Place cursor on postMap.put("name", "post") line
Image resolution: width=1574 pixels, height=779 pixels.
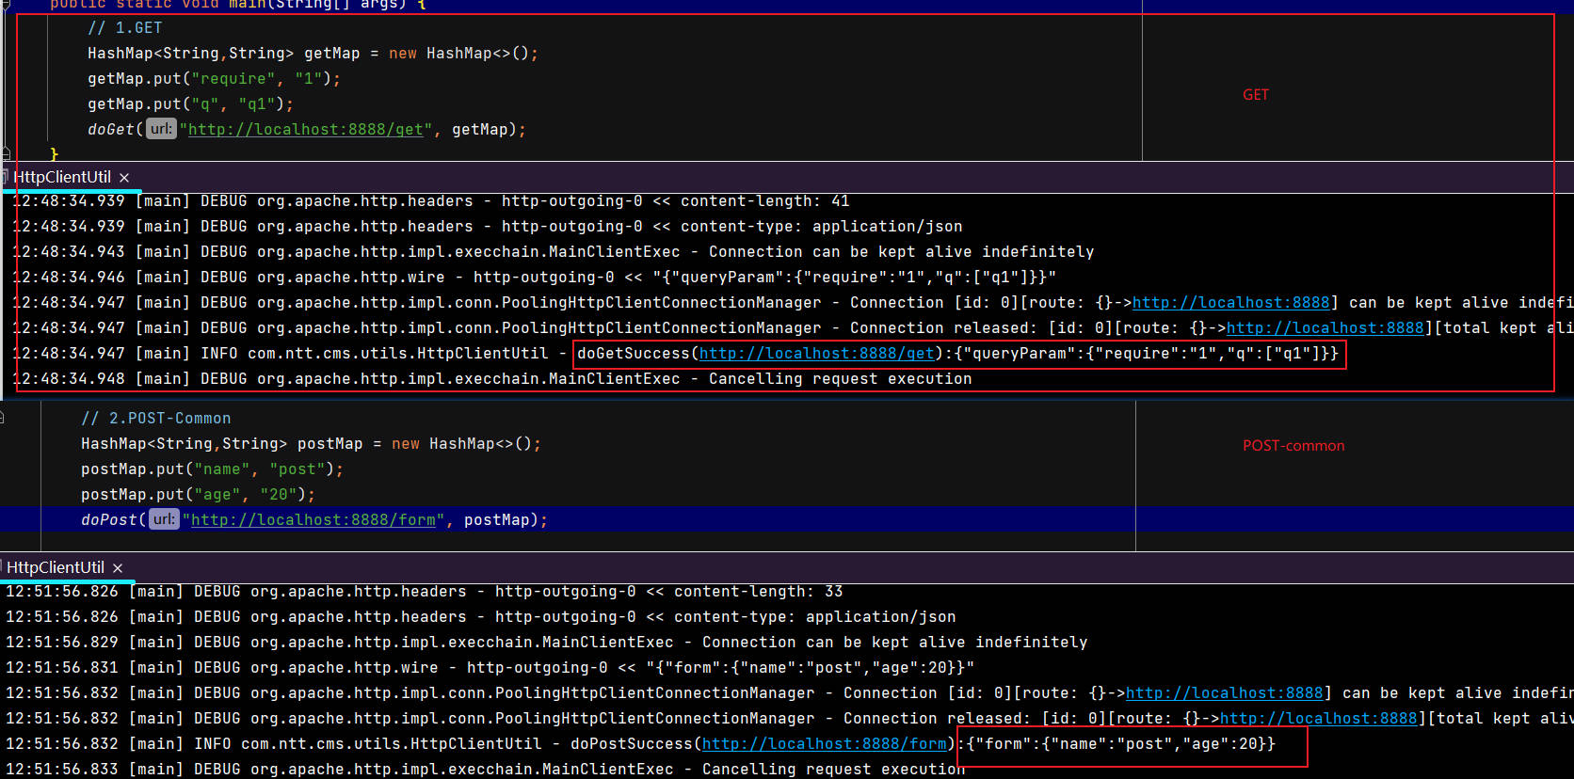point(213,469)
